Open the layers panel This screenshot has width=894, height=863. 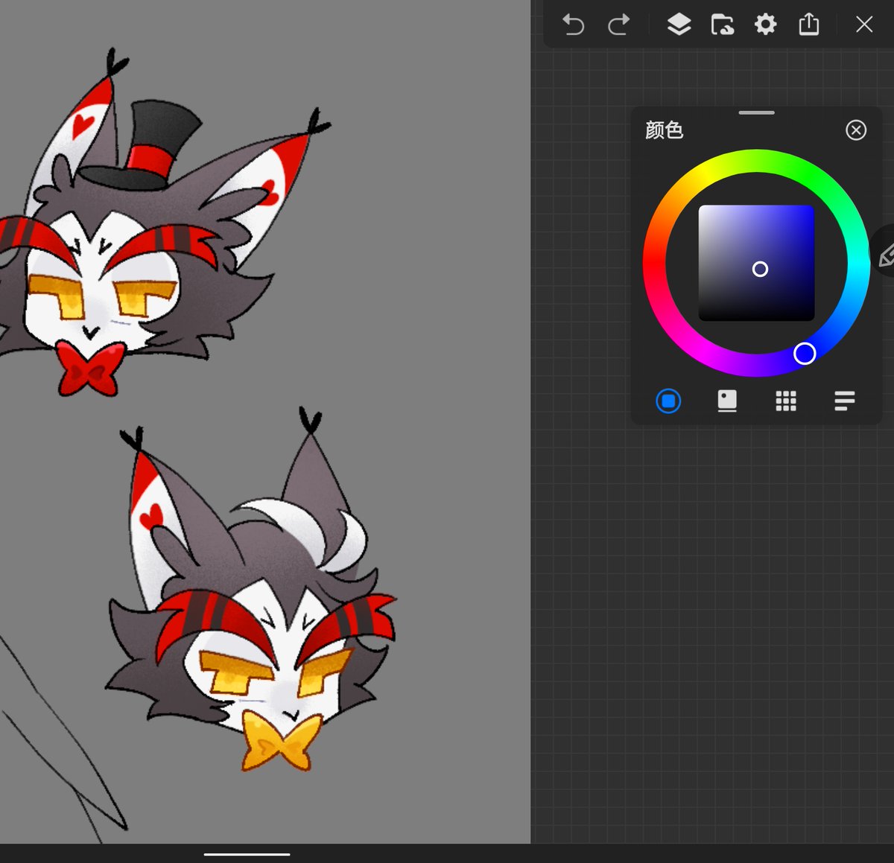click(x=679, y=25)
